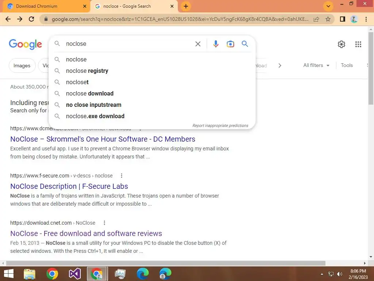Open the download.cnet.com result options menu

click(104, 223)
